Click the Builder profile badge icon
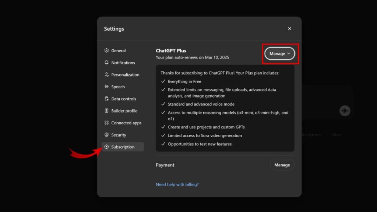Image resolution: width=377 pixels, height=212 pixels. pyautogui.click(x=106, y=110)
